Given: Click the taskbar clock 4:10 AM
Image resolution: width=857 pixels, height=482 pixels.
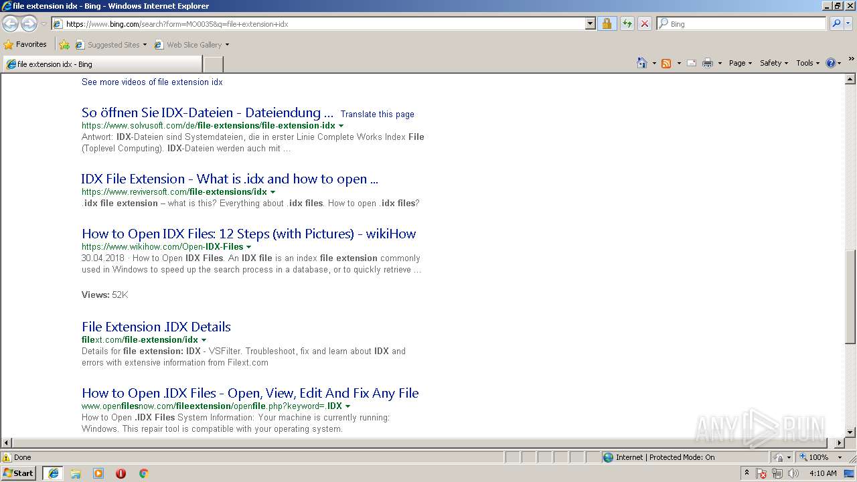Looking at the screenshot, I should click(823, 473).
